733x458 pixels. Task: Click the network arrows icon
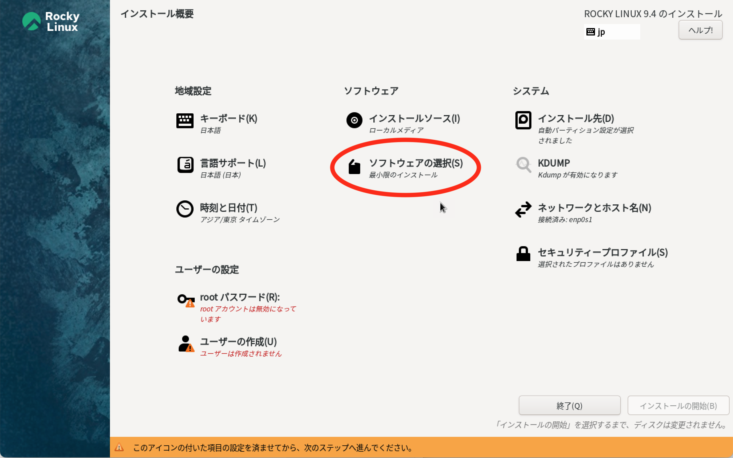[x=523, y=209]
